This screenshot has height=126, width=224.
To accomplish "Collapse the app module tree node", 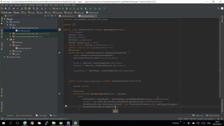I will (5, 19).
